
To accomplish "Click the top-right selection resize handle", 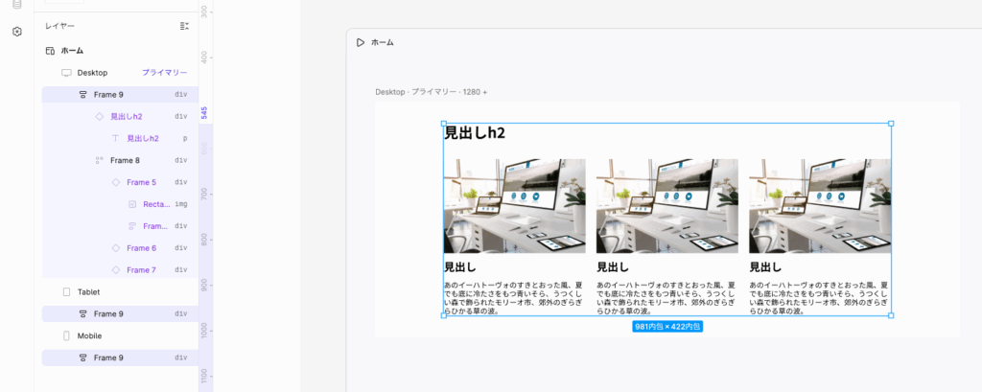I will (891, 124).
